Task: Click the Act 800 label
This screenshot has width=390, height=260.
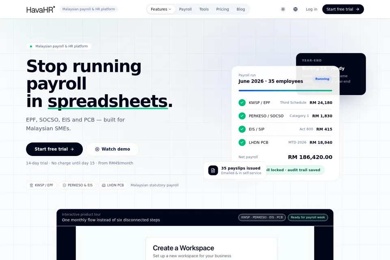Action: [306, 129]
